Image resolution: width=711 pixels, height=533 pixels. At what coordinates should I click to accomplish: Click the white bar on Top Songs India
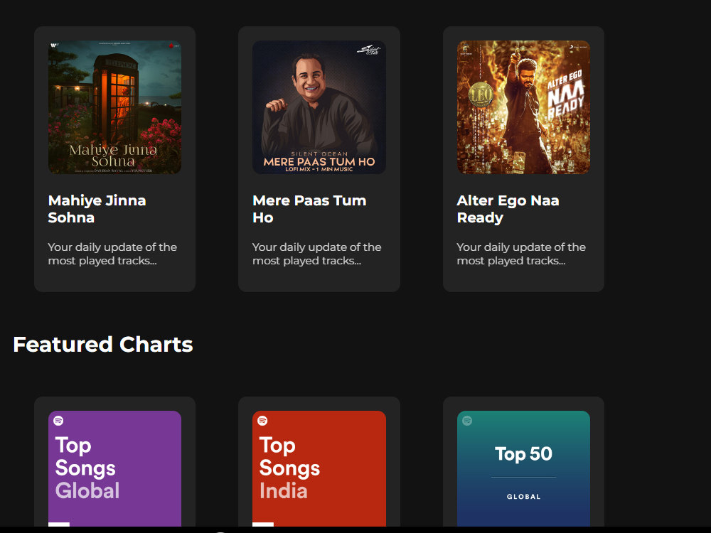[x=263, y=524]
